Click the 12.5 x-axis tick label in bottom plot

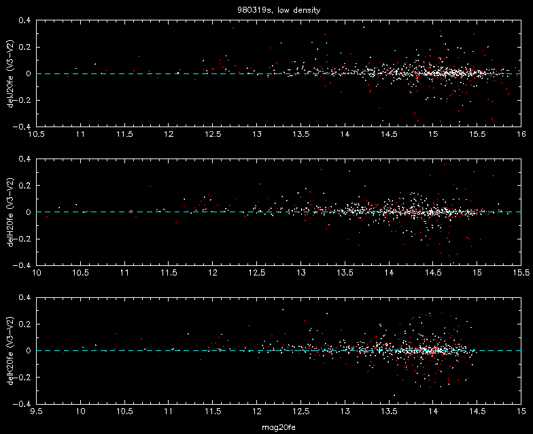click(300, 411)
